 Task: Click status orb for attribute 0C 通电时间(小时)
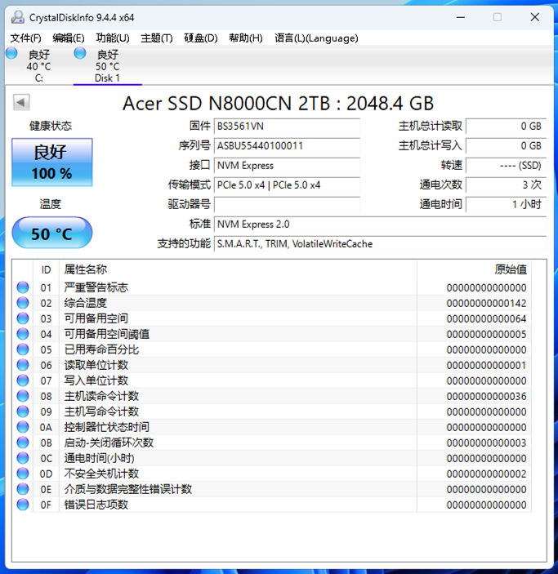23,458
